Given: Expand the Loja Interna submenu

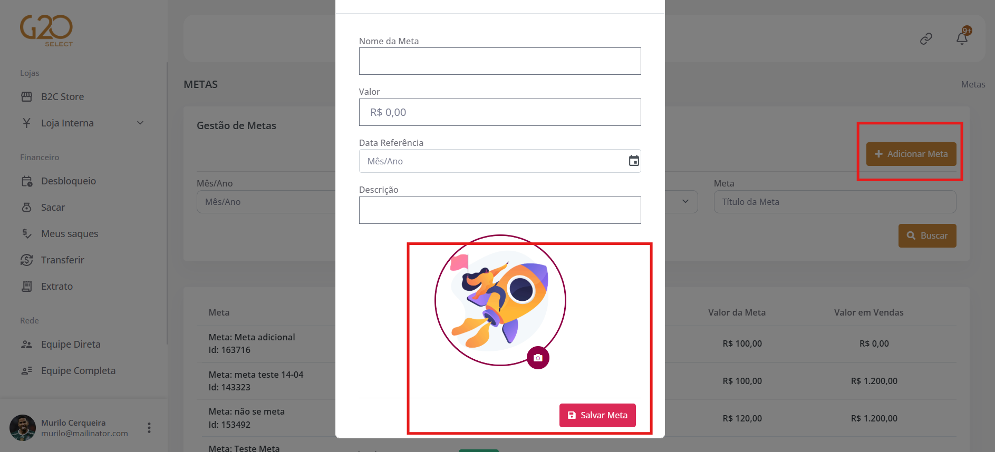Looking at the screenshot, I should [140, 123].
